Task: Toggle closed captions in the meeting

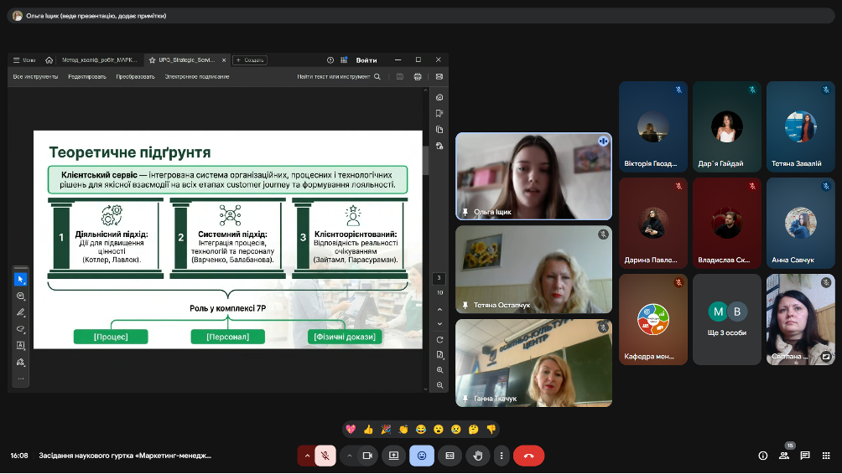Action: (450, 456)
